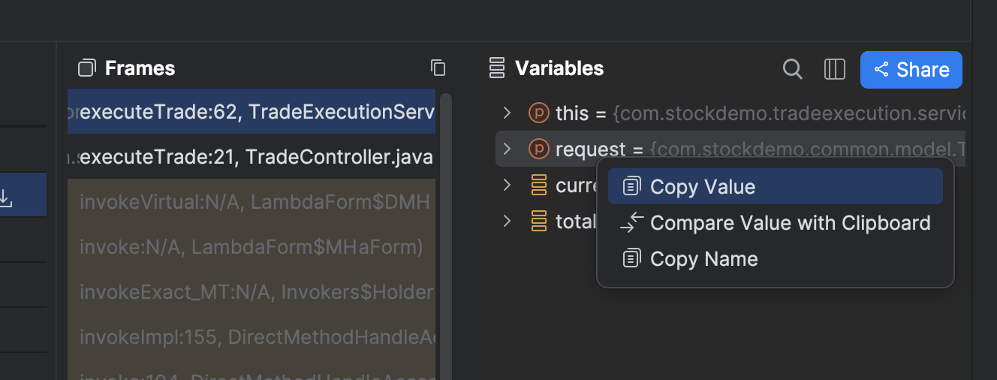Expand the 'this' variable node
997x380 pixels.
pos(508,113)
